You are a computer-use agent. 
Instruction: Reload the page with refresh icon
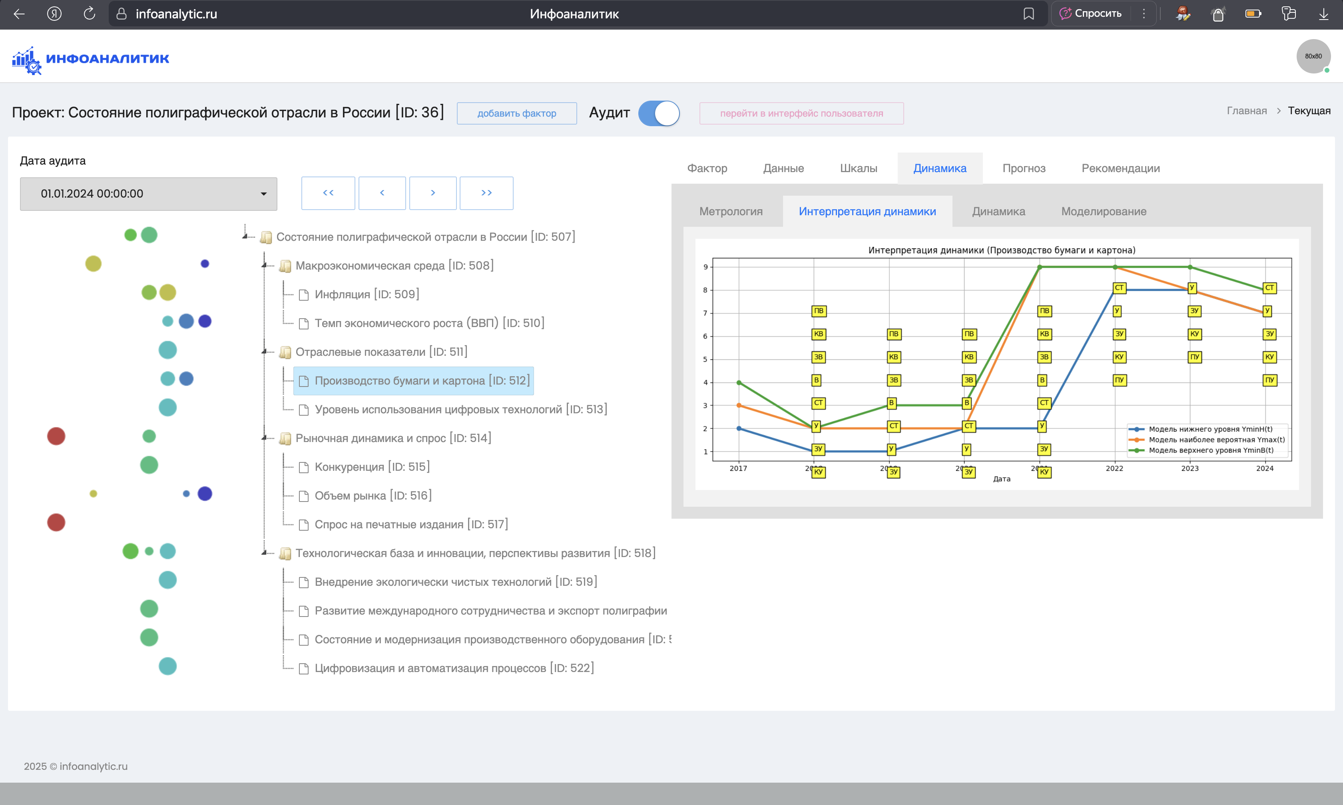pyautogui.click(x=90, y=14)
